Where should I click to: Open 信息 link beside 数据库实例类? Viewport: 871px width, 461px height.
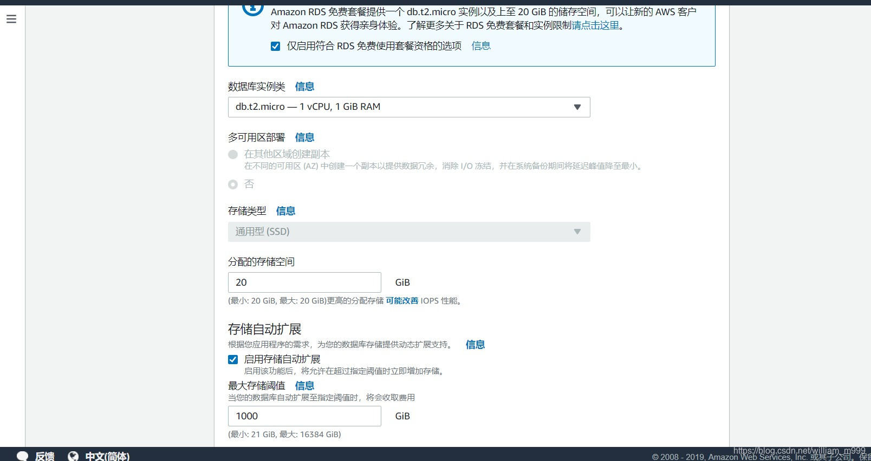(304, 87)
